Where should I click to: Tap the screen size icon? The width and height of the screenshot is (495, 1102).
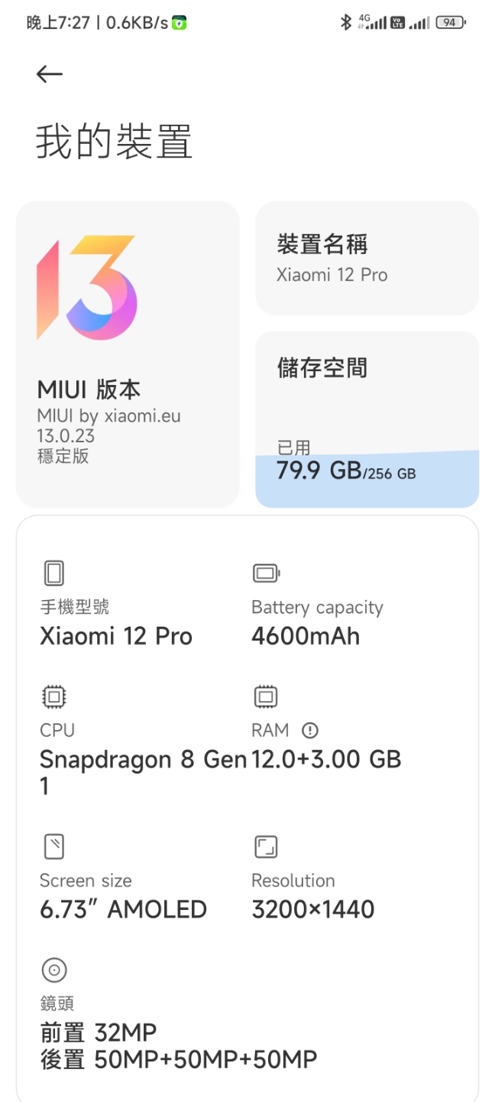[x=53, y=846]
